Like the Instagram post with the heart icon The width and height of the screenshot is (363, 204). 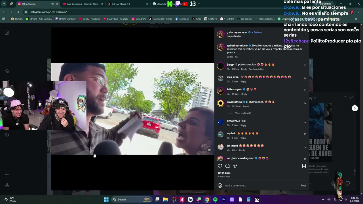point(220,166)
